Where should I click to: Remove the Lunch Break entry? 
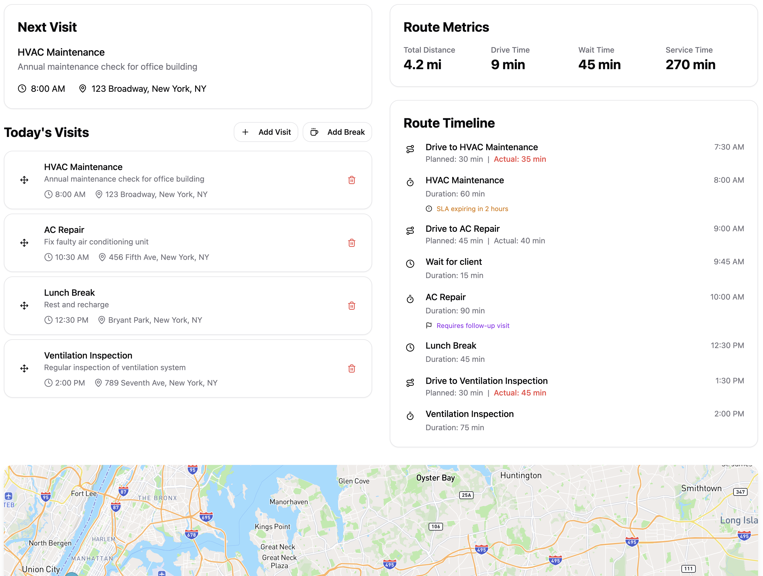351,306
